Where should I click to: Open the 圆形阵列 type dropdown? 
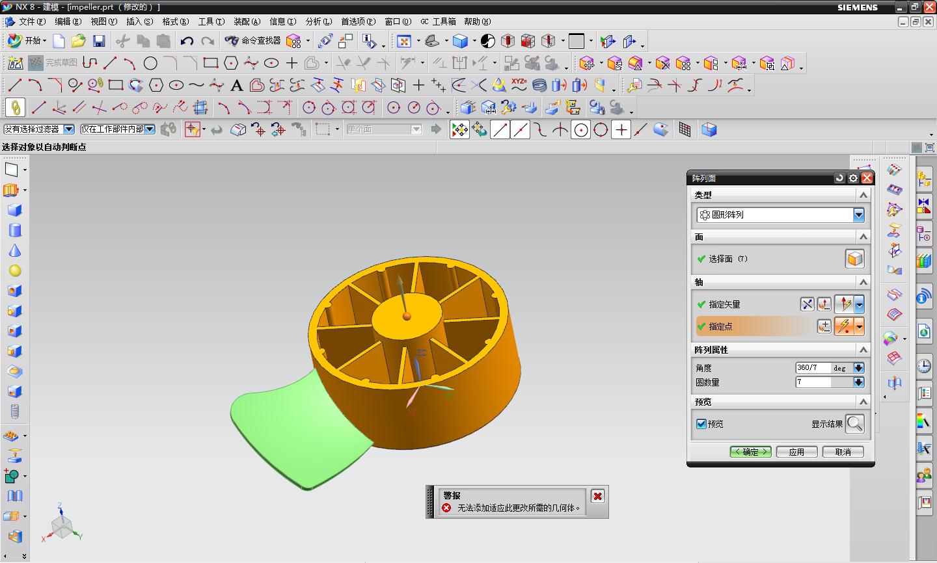click(x=858, y=215)
